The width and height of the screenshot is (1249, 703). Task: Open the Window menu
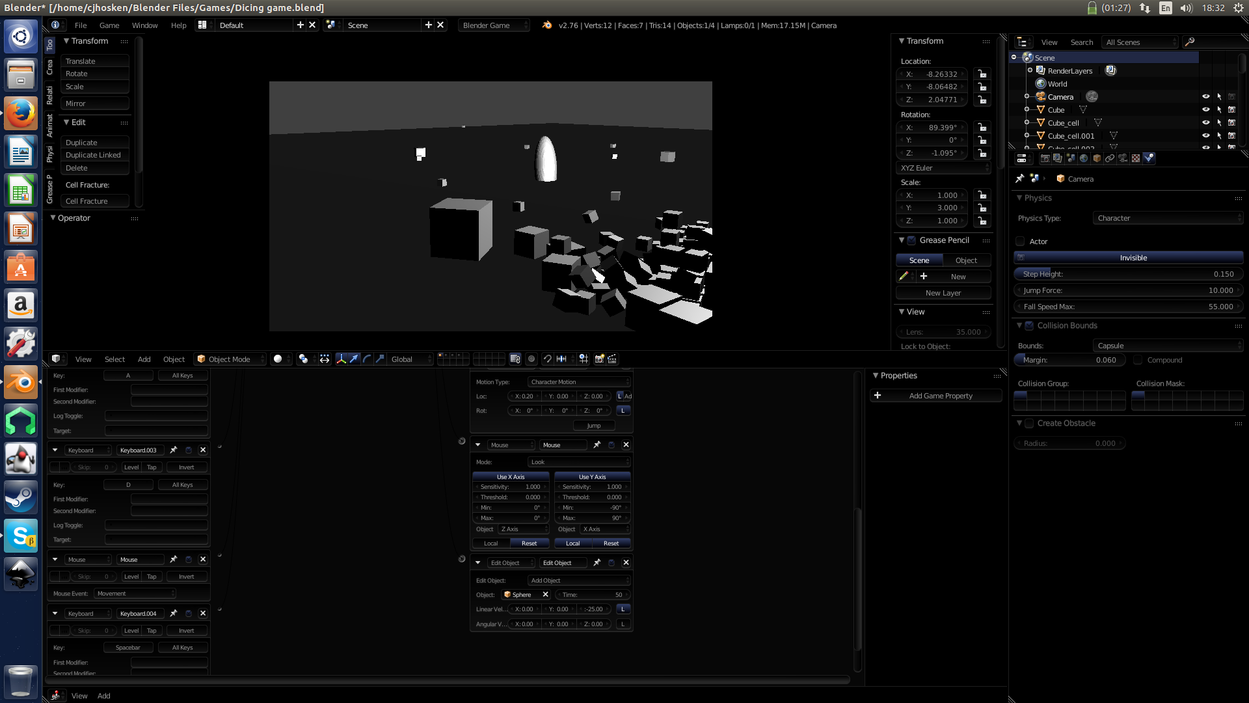coord(144,25)
